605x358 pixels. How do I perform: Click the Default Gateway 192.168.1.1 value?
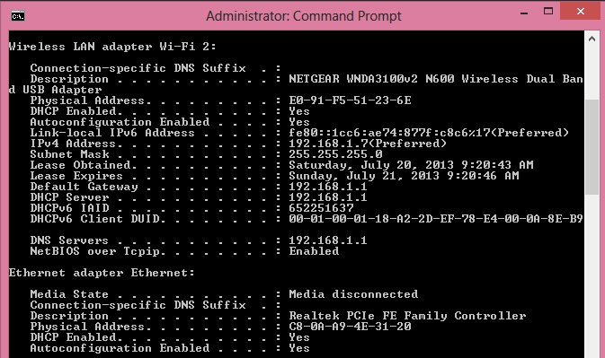[328, 187]
